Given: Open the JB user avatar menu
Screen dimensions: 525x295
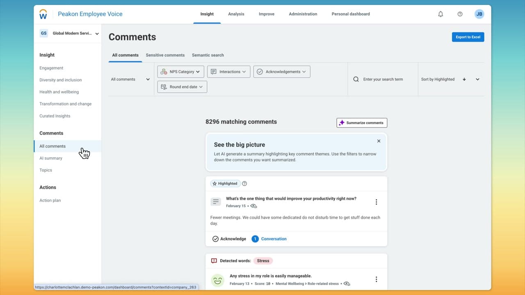Looking at the screenshot, I should point(479,14).
